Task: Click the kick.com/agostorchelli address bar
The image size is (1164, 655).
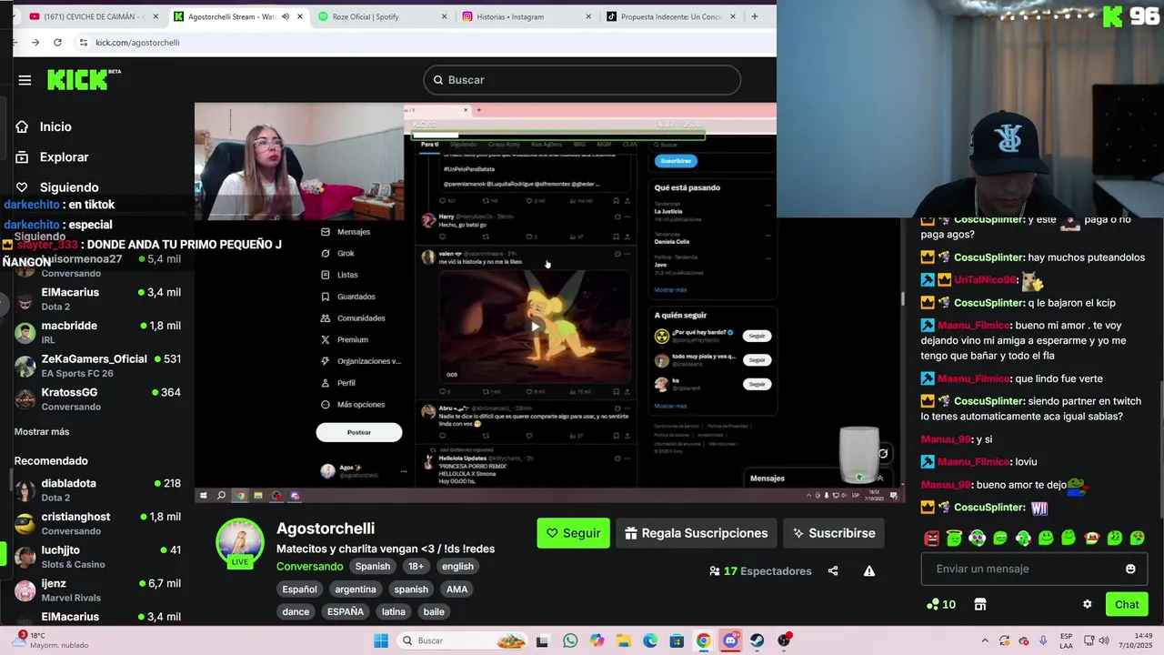Action: point(137,43)
